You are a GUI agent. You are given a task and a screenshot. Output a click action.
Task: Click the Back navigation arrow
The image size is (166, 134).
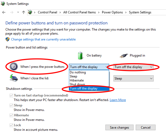(4, 12)
